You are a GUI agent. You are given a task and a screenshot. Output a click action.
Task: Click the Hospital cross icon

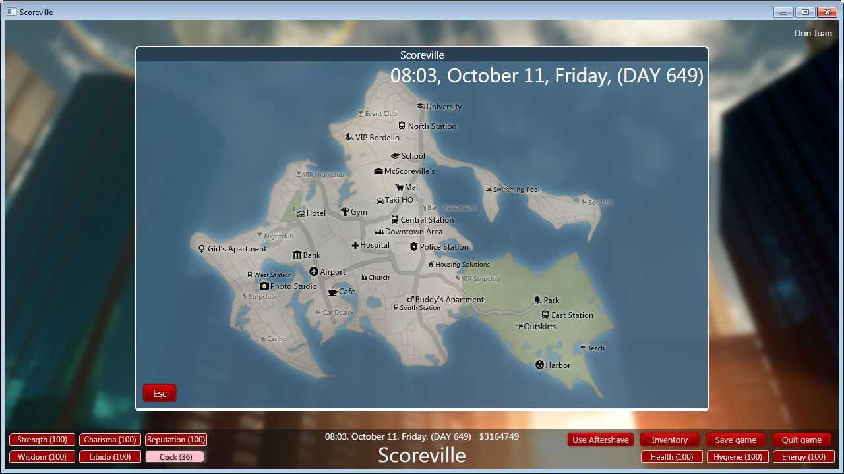click(355, 246)
